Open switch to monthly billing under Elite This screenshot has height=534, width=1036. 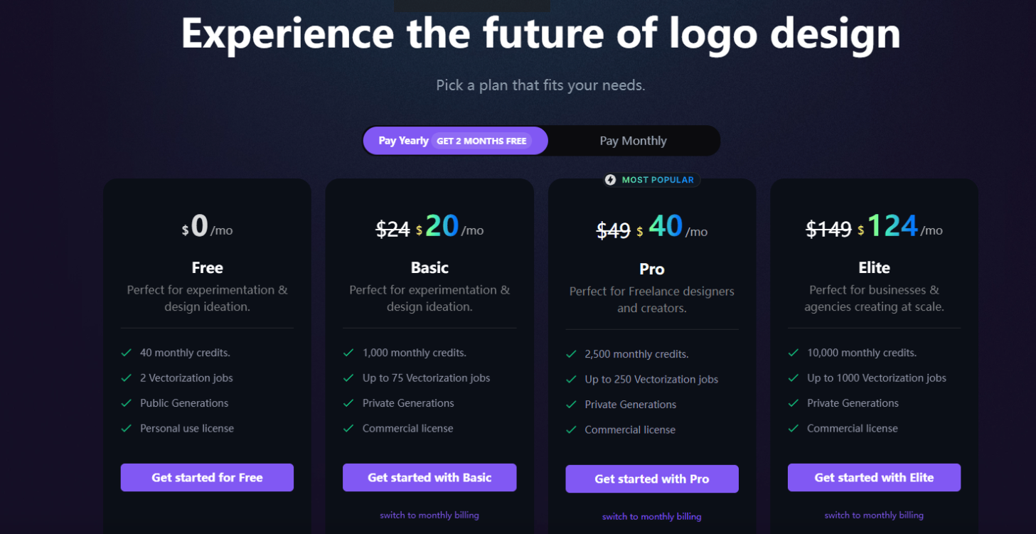point(874,515)
